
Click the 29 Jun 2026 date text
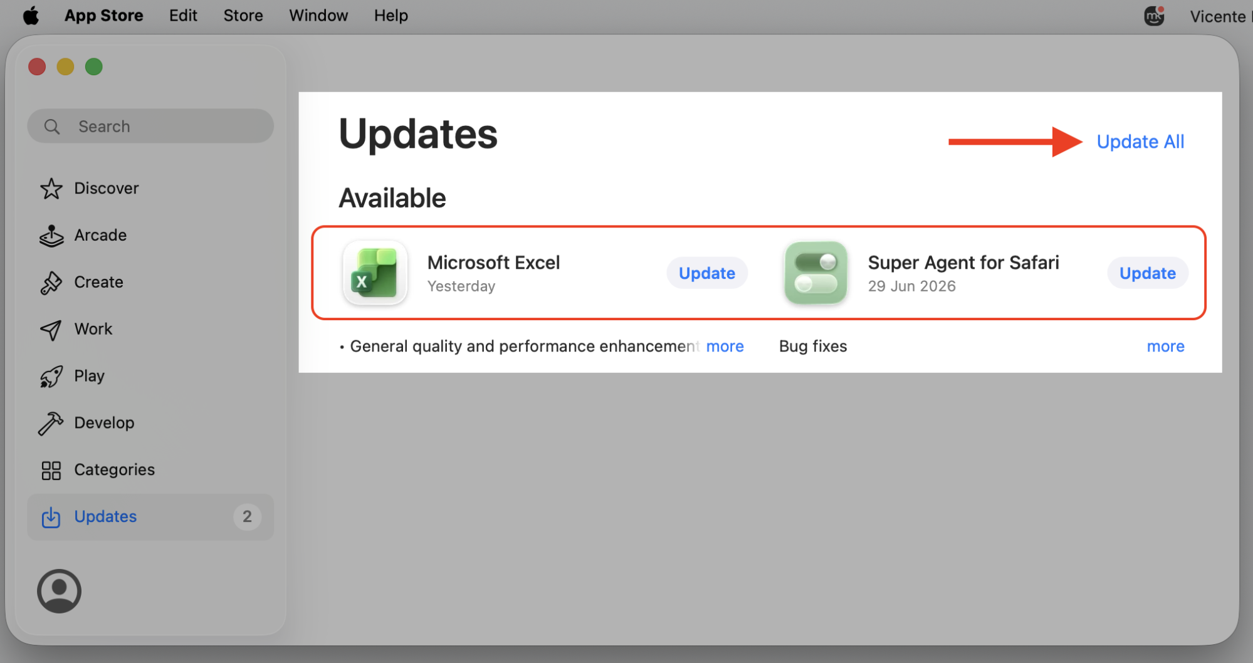911,286
